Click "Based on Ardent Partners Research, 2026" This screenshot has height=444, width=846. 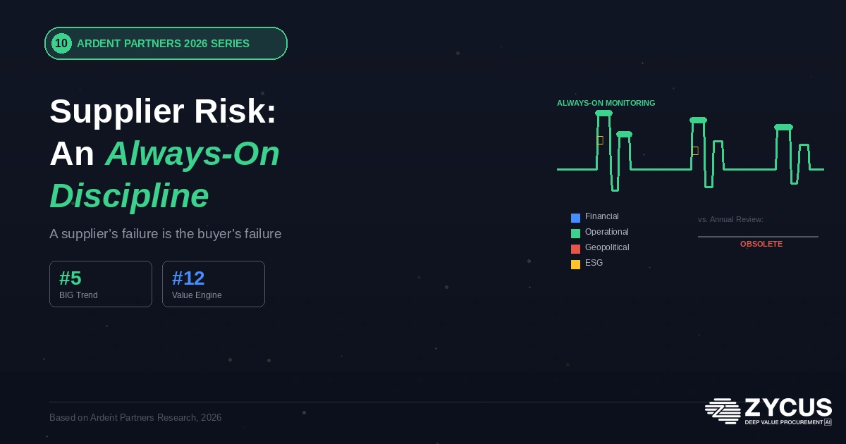click(x=135, y=417)
